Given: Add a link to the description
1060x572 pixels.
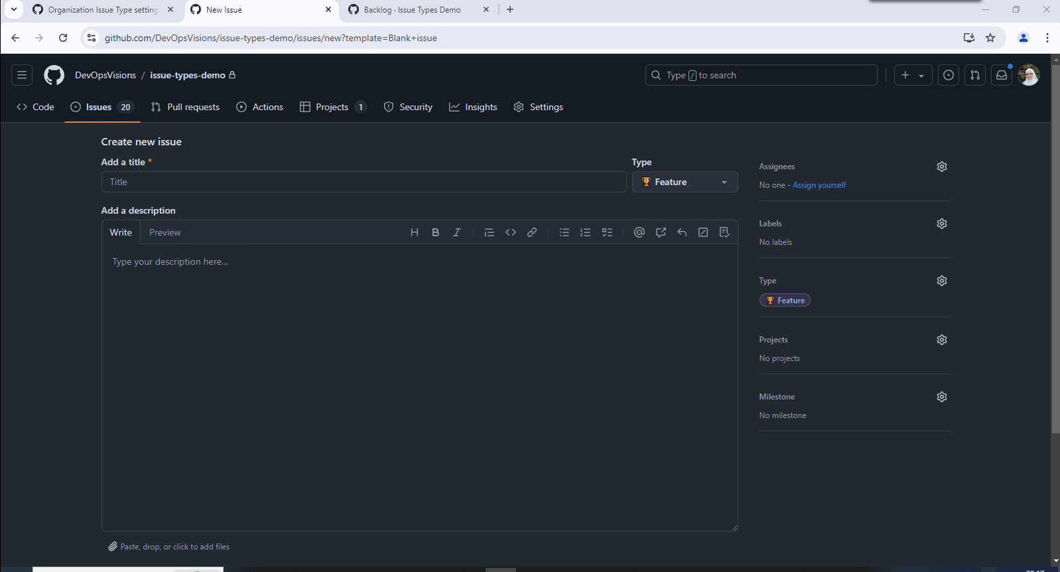Looking at the screenshot, I should tap(532, 232).
